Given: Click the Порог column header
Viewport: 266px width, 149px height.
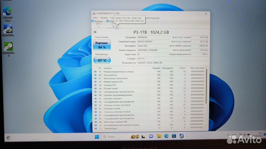Looking at the screenshot, I should pos(183,68).
